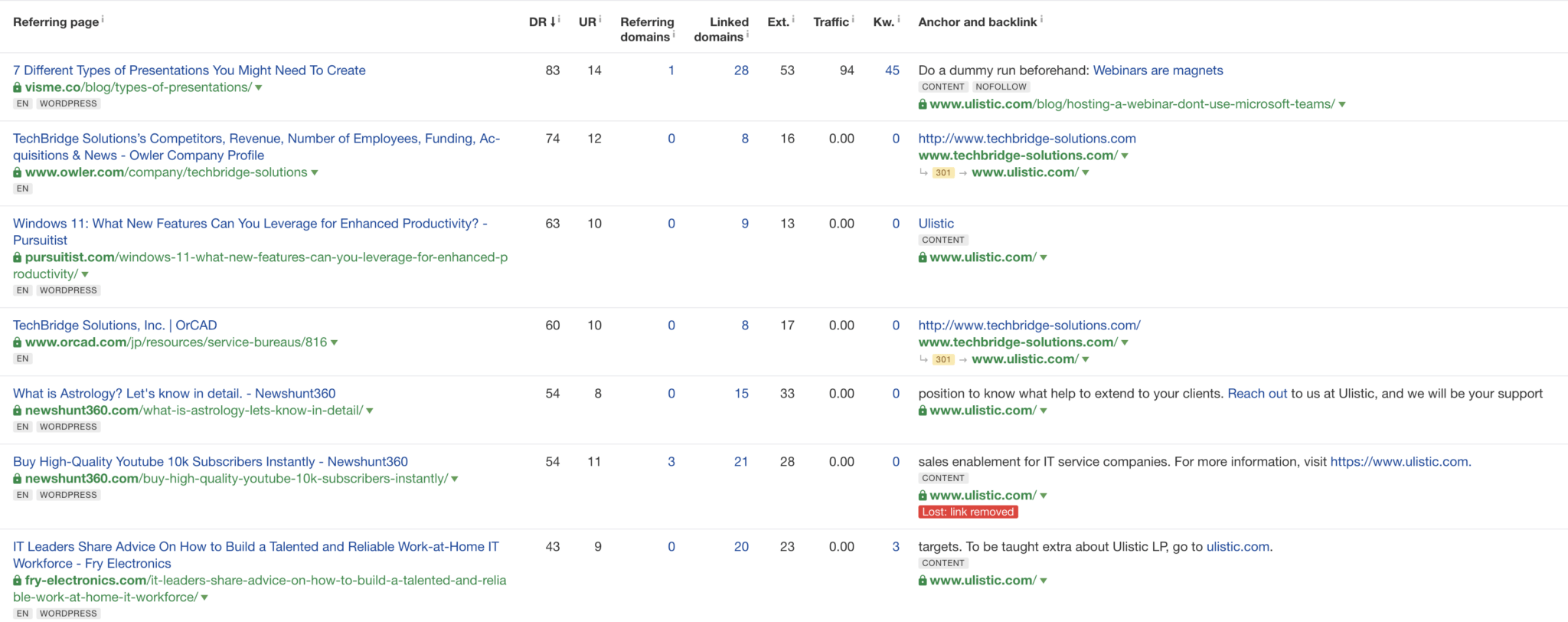The width and height of the screenshot is (1568, 622).
Task: Sort by Linked domains column header
Action: coord(720,29)
